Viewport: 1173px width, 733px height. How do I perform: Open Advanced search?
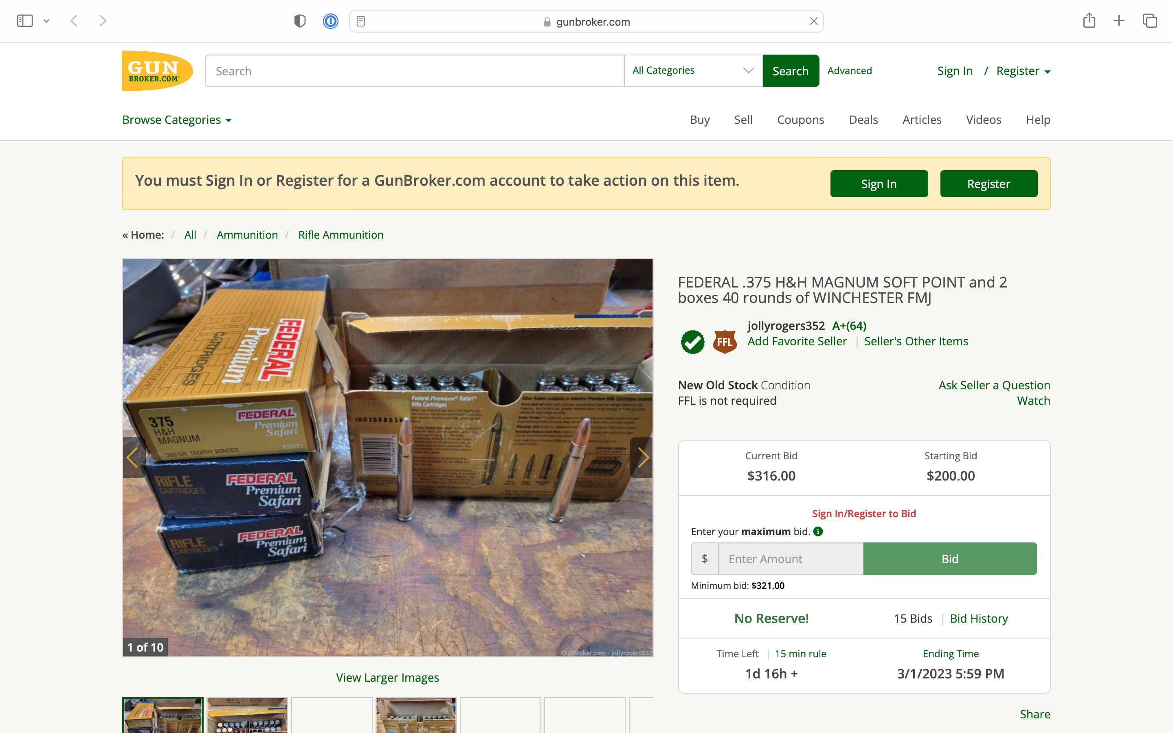tap(849, 70)
